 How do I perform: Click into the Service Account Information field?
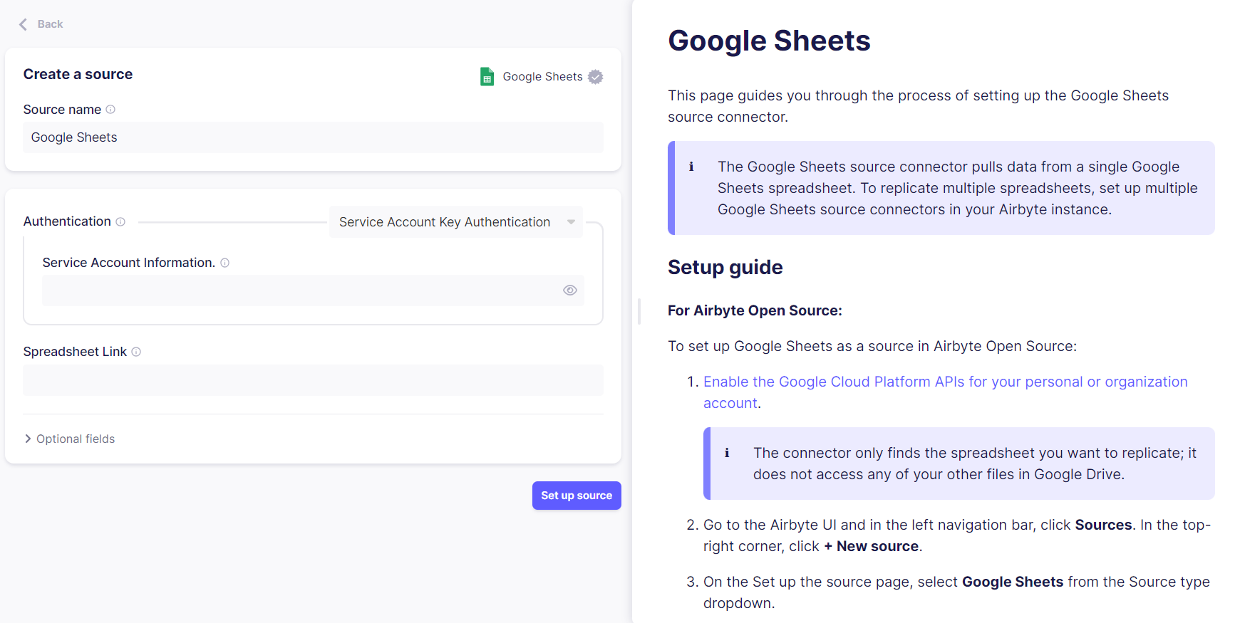pos(299,290)
